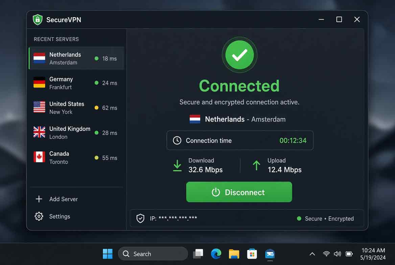Click the green connected checkmark icon
Screen dimensions: 395x265
239,55
